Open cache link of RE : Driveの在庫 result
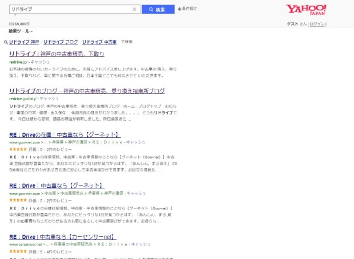The height and width of the screenshot is (259, 354). [135, 142]
